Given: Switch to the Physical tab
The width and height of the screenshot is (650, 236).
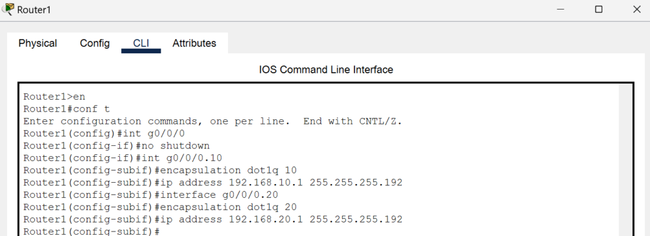Looking at the screenshot, I should pyautogui.click(x=37, y=43).
